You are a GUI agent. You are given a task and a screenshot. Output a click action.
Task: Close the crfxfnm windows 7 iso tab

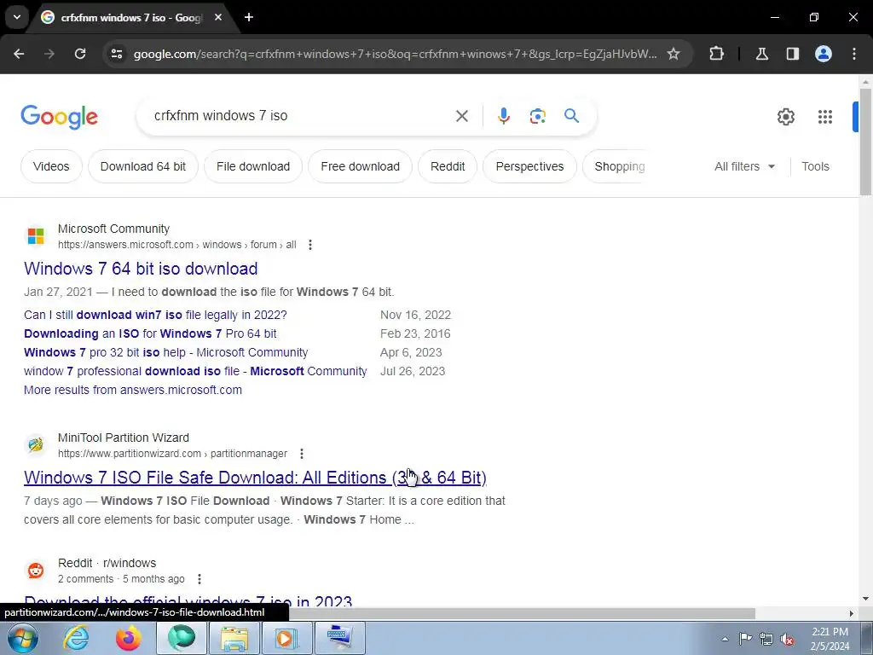point(218,17)
